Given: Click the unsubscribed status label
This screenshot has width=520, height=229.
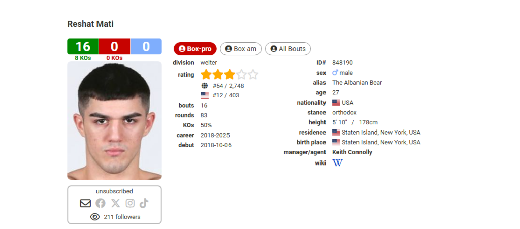Looking at the screenshot, I should tap(114, 191).
